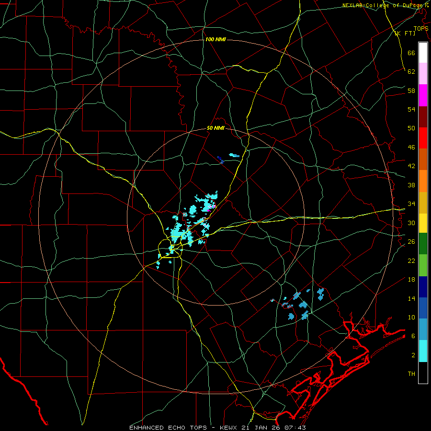Click the legend value '14'
Screen dimensions: 431x431
point(411,298)
